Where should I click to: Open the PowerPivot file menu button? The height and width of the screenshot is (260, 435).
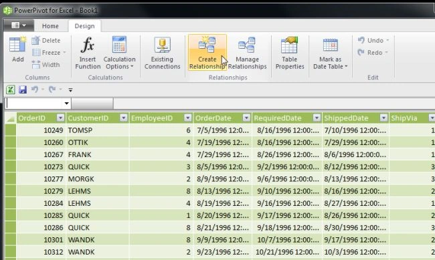(x=19, y=25)
